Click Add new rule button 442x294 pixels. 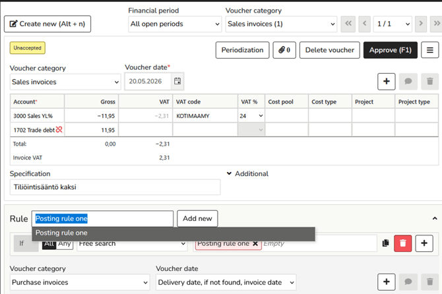click(x=197, y=219)
